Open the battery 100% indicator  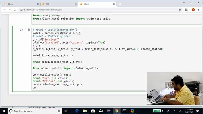[157, 111]
